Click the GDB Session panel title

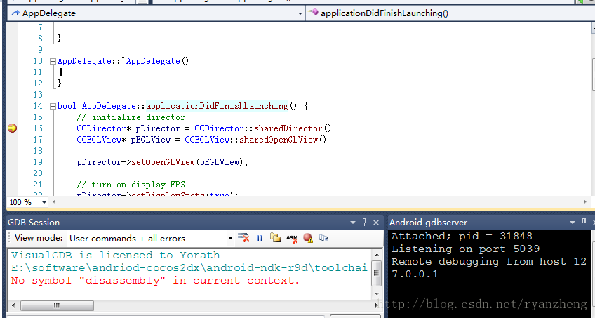(x=34, y=223)
